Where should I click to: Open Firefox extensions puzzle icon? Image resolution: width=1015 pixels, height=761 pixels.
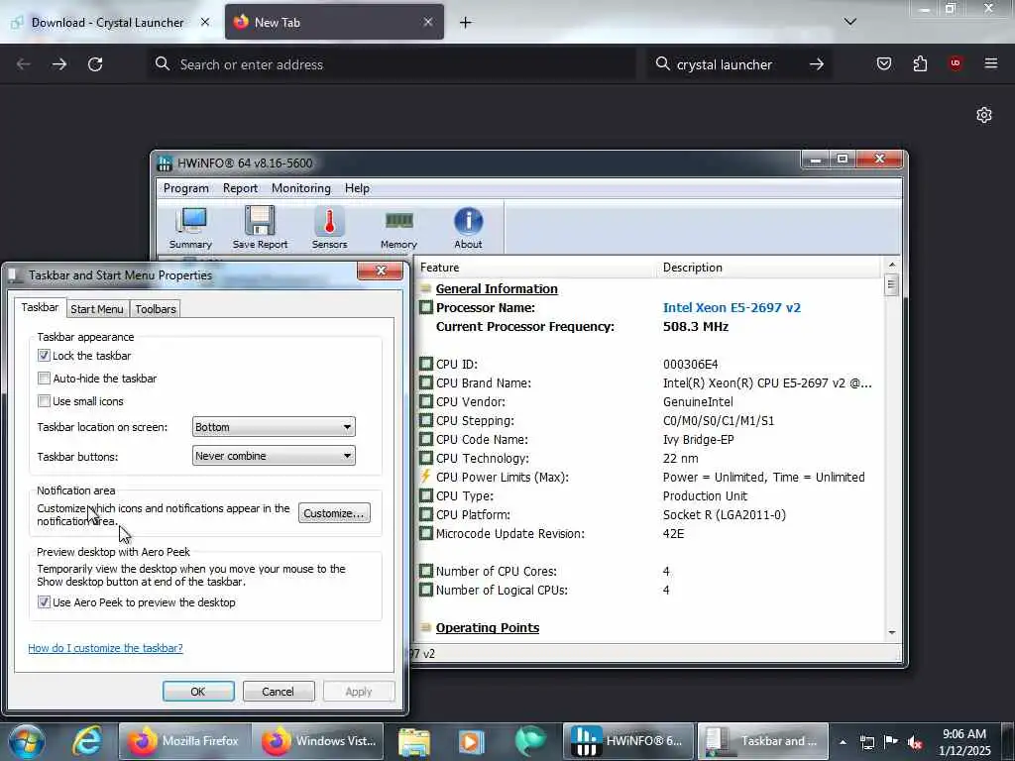[x=920, y=63]
